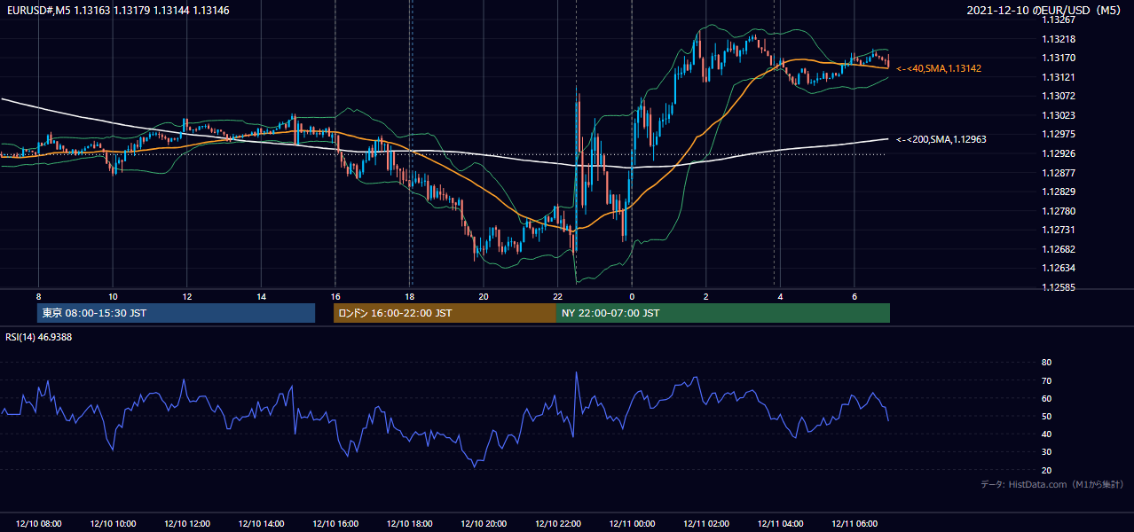Click hour tick 14 on price chart
This screenshot has width=1134, height=532.
click(261, 296)
